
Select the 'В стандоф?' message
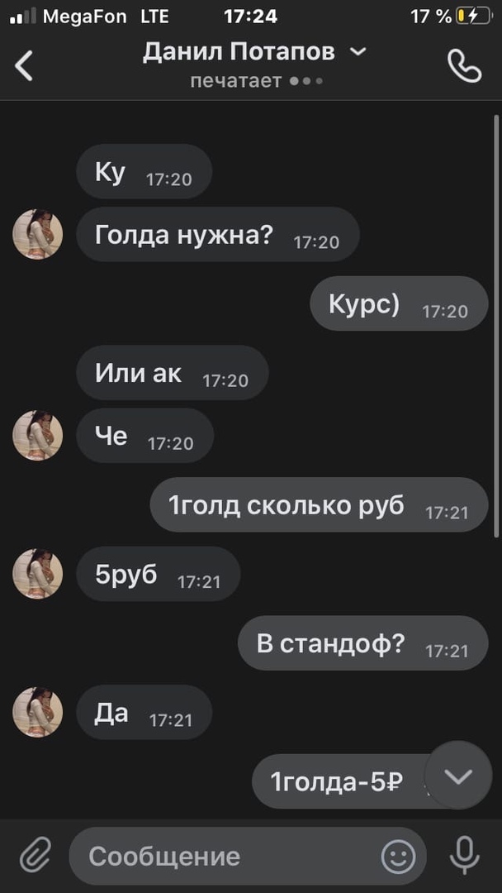coord(362,643)
